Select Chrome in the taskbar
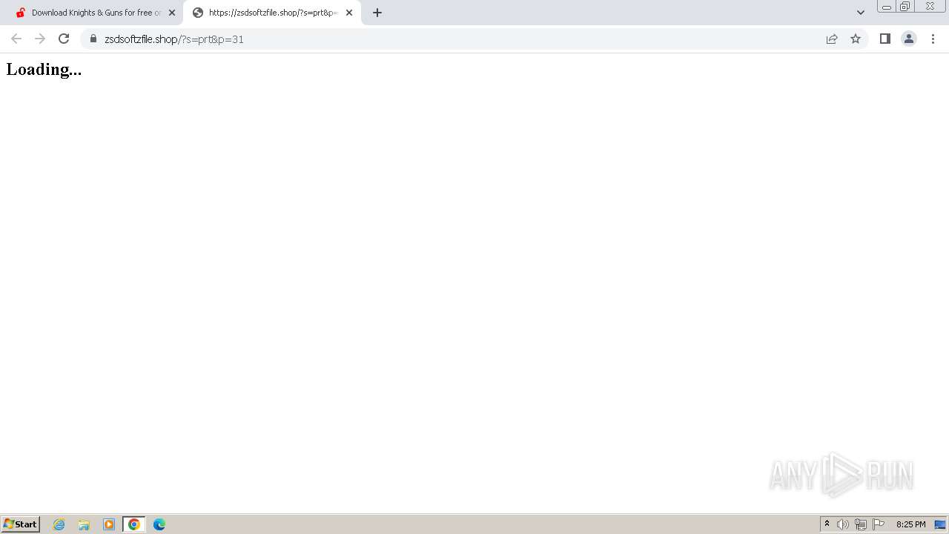The image size is (949, 534). click(134, 524)
